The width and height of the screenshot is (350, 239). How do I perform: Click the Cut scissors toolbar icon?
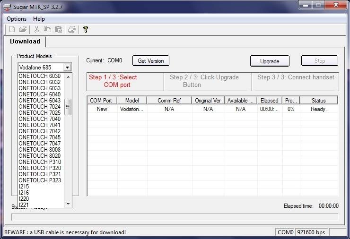tap(36, 29)
